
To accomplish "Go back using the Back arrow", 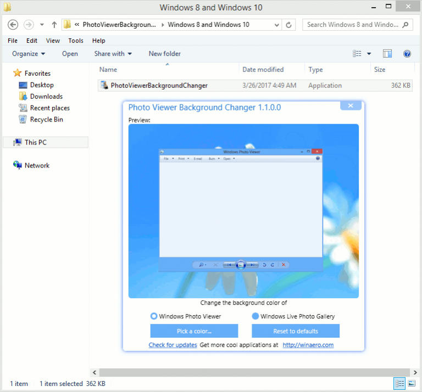I will point(13,25).
